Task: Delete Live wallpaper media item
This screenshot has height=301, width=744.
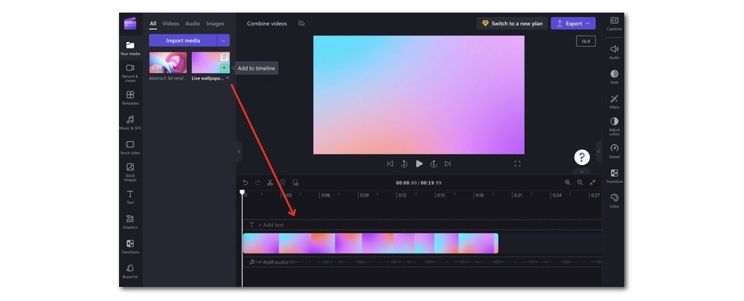Action: pyautogui.click(x=224, y=57)
